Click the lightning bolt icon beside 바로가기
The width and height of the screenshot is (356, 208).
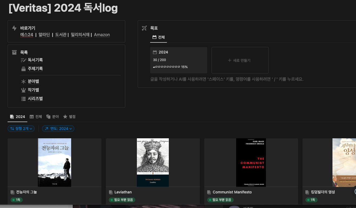(14, 28)
